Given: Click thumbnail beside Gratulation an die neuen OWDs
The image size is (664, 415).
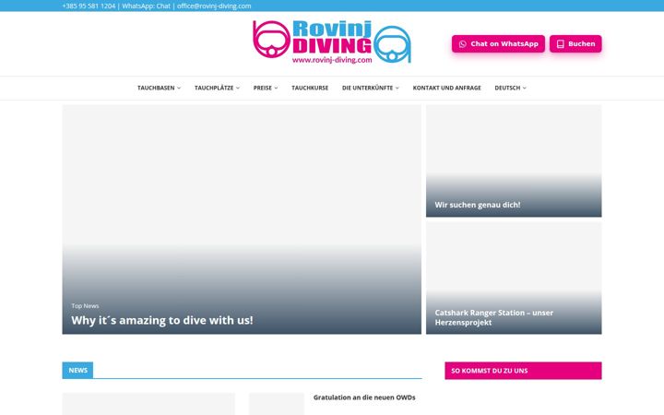Looking at the screenshot, I should pyautogui.click(x=277, y=404).
